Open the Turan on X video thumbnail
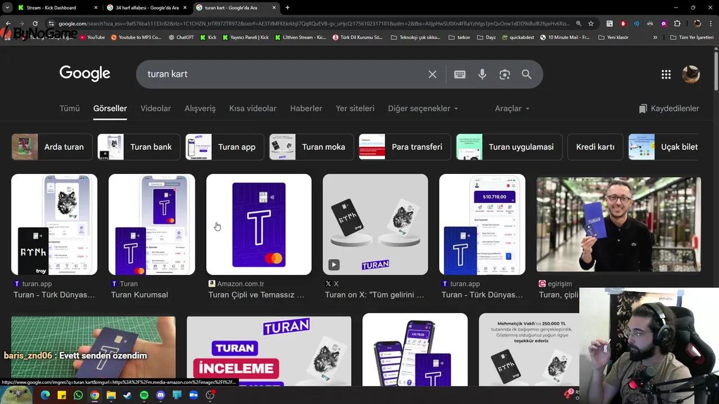The width and height of the screenshot is (719, 404). [x=375, y=224]
